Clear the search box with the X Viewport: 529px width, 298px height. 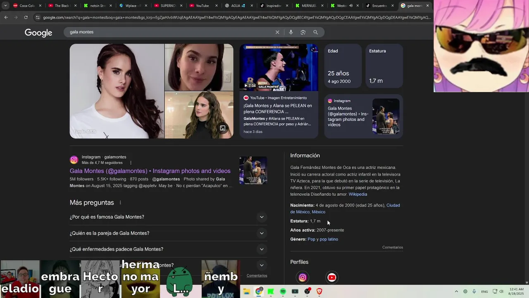[x=277, y=32]
